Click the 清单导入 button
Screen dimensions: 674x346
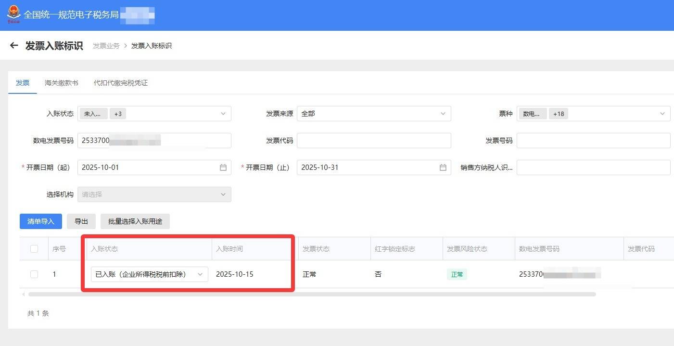pos(41,221)
